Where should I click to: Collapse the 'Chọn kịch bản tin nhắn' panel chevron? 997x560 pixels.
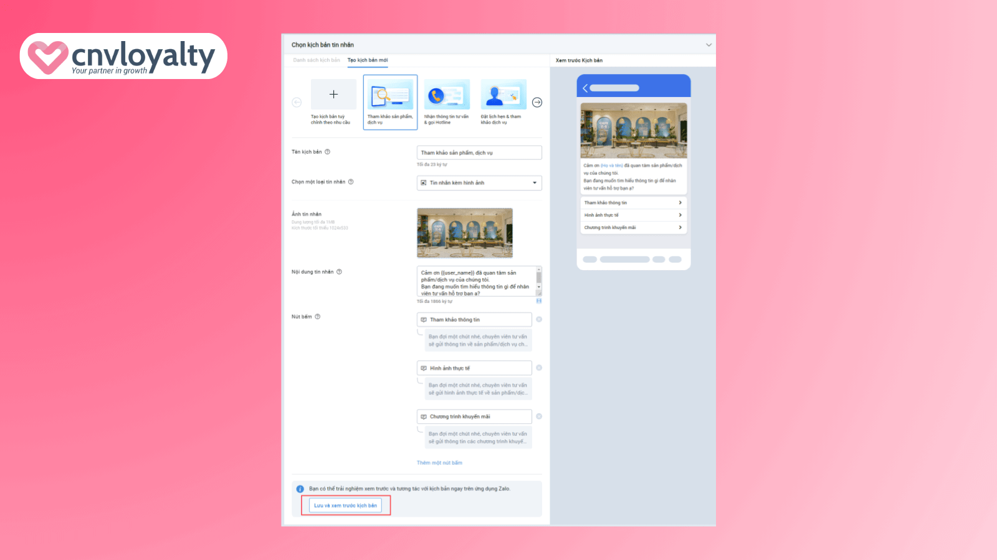pos(708,45)
